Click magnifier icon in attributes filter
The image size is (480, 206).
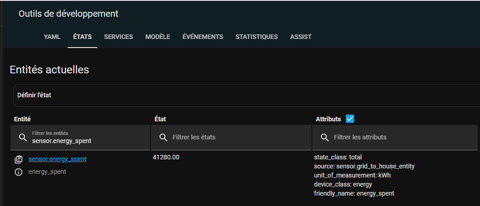(x=325, y=137)
